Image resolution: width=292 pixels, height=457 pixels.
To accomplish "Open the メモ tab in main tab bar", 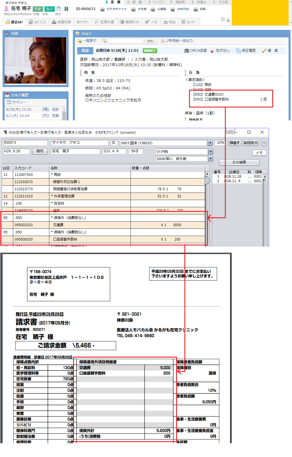I will click(x=151, y=22).
